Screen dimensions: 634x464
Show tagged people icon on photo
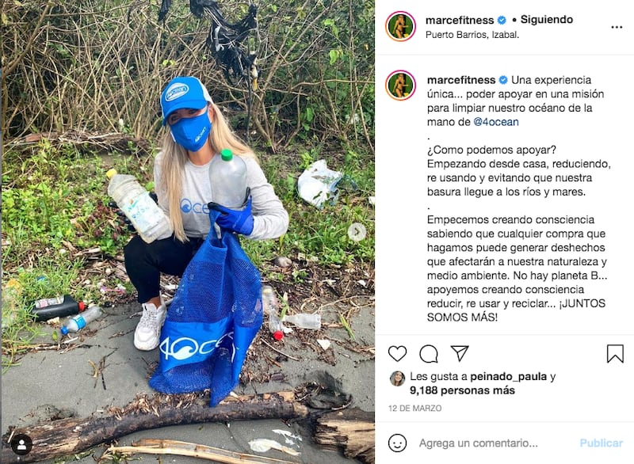(x=21, y=445)
